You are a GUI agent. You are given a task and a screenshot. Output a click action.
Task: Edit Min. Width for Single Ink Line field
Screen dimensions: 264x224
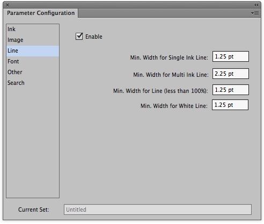tap(231, 56)
